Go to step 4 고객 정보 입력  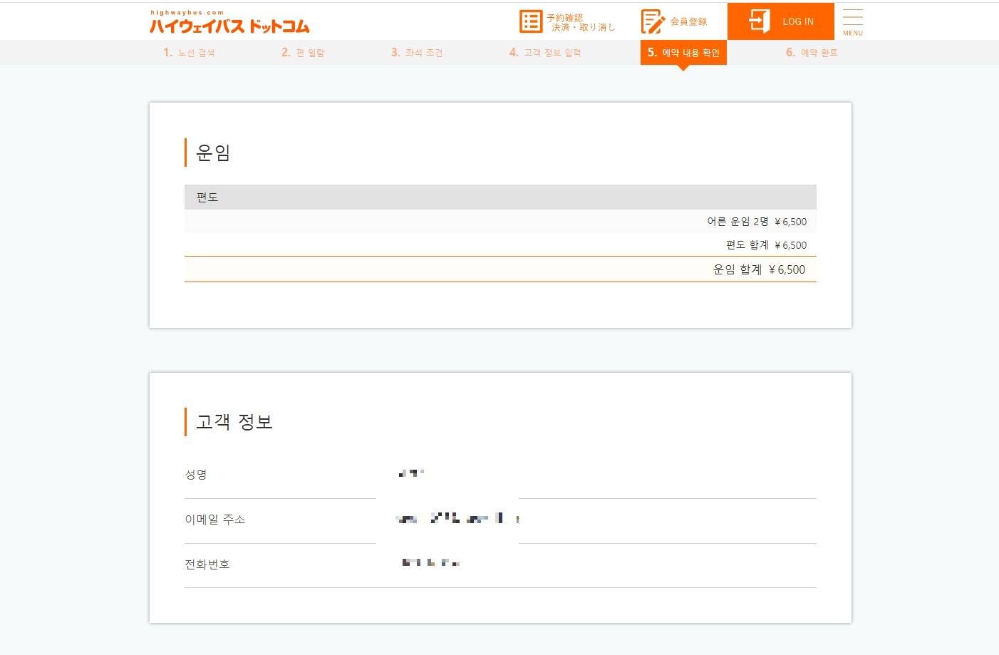point(545,53)
